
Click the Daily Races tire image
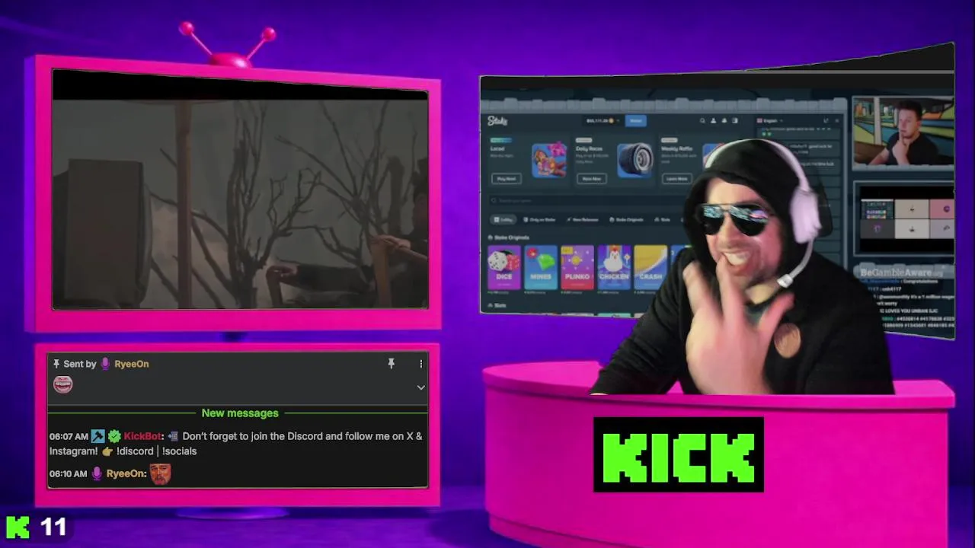click(x=635, y=160)
